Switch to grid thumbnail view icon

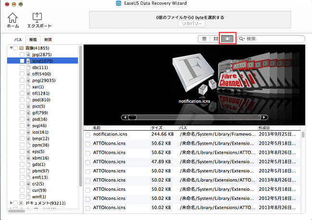tap(216, 38)
